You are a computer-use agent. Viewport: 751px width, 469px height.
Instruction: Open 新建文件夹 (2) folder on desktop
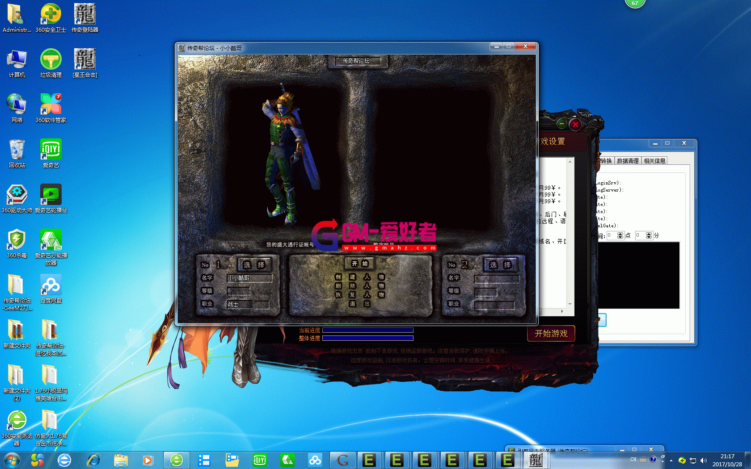17,382
